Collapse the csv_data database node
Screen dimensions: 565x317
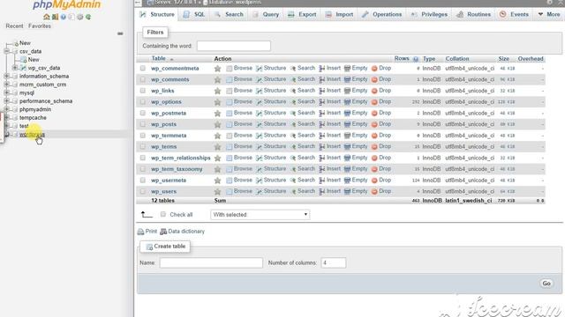6,51
